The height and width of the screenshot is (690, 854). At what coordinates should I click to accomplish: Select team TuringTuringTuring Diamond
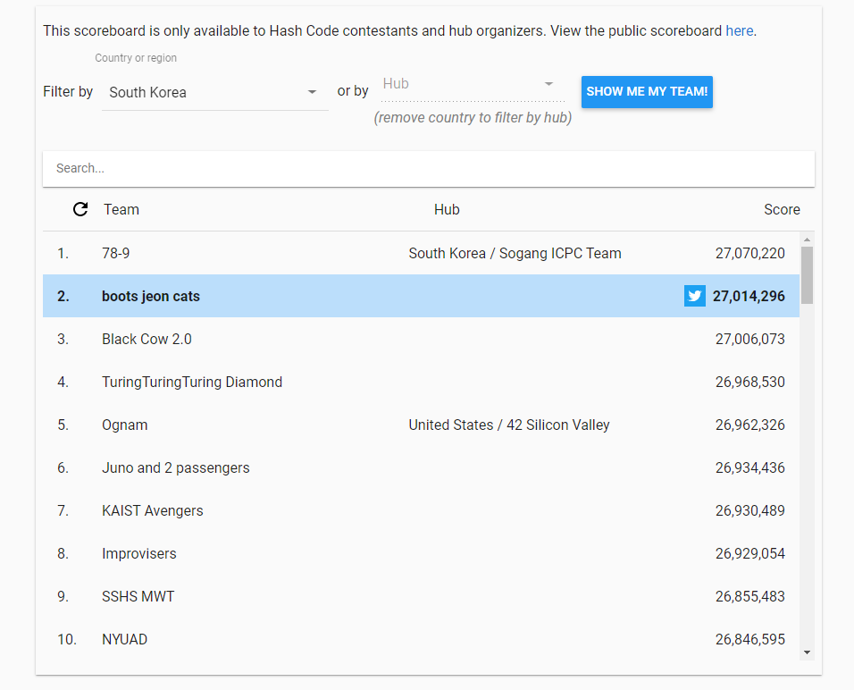coord(192,382)
